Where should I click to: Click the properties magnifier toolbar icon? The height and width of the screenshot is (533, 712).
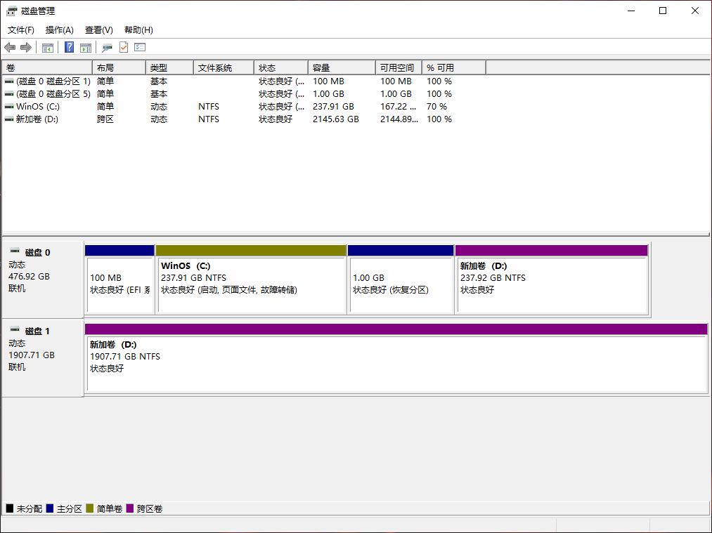click(x=107, y=47)
